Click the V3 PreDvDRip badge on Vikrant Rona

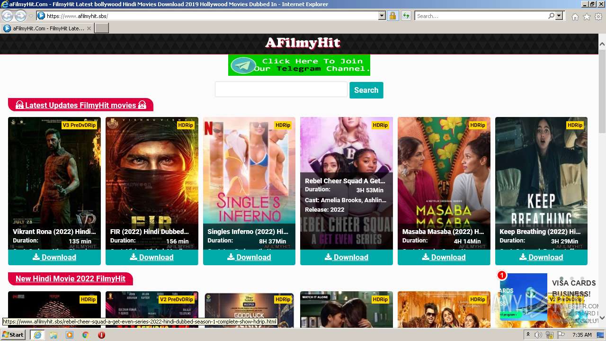pos(79,125)
